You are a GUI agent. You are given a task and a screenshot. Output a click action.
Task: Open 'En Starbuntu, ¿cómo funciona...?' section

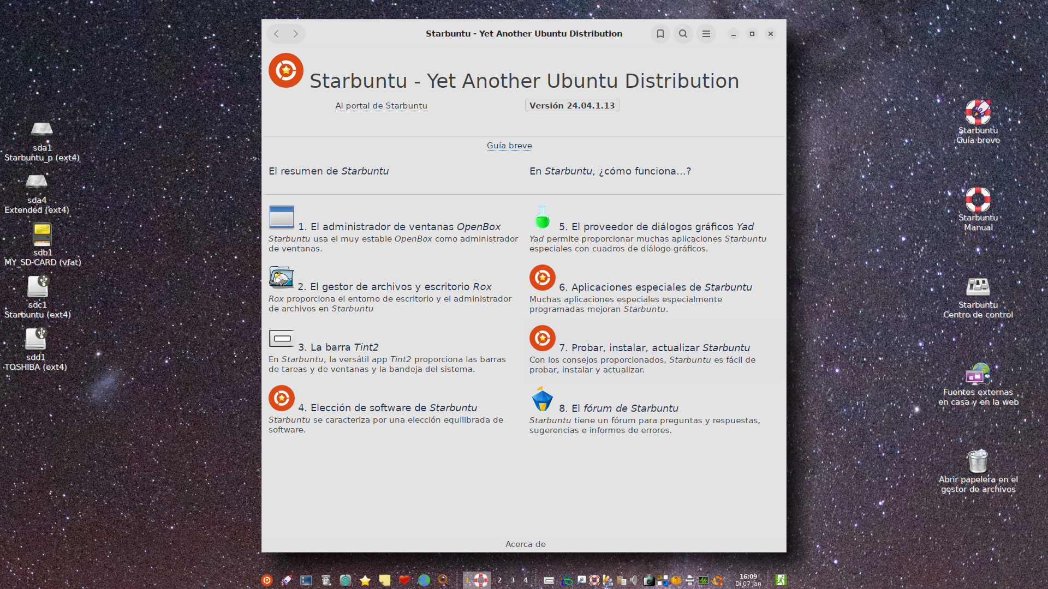[x=610, y=171]
